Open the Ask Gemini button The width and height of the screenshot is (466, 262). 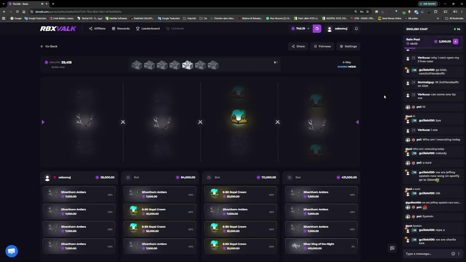pyautogui.click(x=427, y=4)
